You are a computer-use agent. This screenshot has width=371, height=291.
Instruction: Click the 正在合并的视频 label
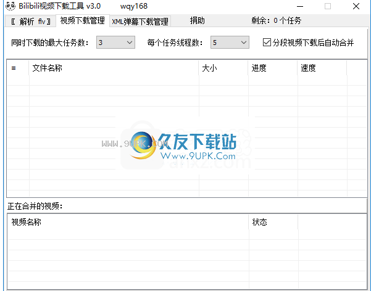35,206
